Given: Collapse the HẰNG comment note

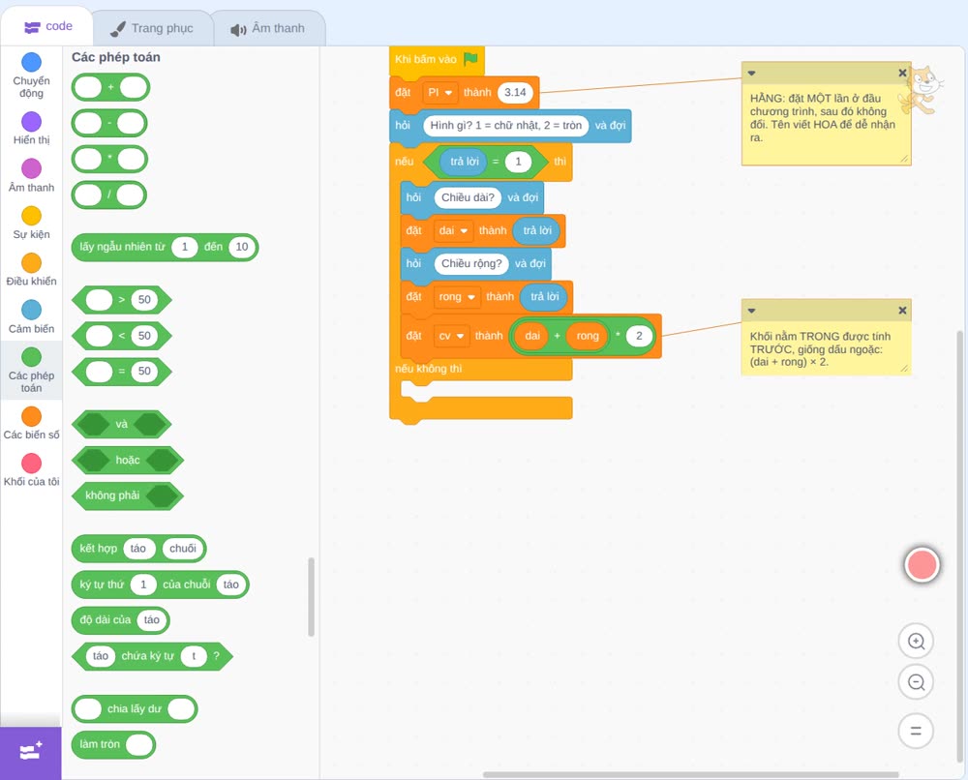Looking at the screenshot, I should [x=751, y=73].
